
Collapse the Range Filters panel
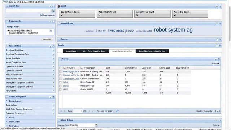pos(51,46)
